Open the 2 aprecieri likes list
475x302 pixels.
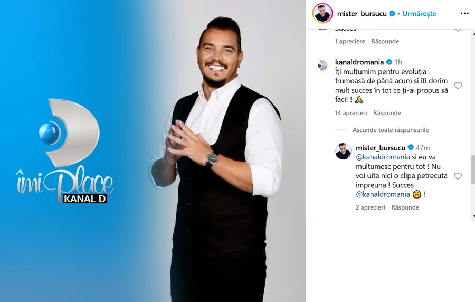pos(370,207)
